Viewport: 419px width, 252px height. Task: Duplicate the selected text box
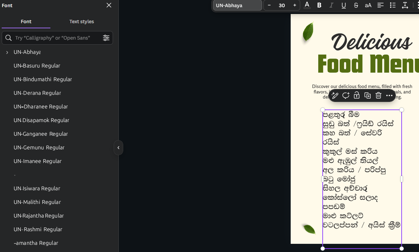[368, 95]
